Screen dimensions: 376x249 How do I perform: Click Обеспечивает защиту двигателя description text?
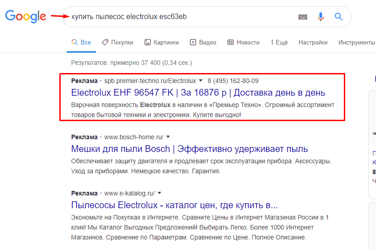[x=202, y=166]
